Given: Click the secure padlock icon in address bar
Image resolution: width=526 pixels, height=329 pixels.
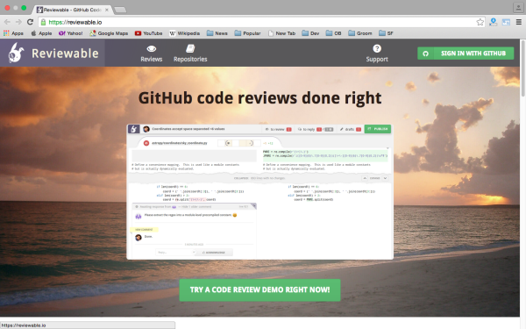Looking at the screenshot, I should coord(43,22).
